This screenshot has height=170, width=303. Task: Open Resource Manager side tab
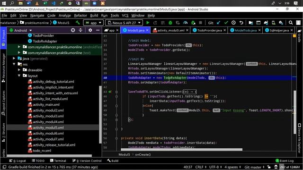(x=3, y=68)
